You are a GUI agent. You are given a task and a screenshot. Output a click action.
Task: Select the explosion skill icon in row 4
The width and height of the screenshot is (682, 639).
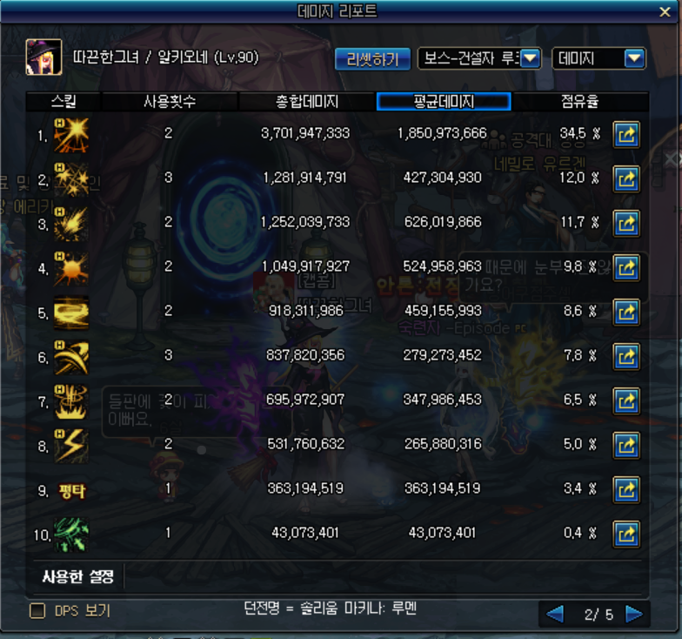(71, 268)
